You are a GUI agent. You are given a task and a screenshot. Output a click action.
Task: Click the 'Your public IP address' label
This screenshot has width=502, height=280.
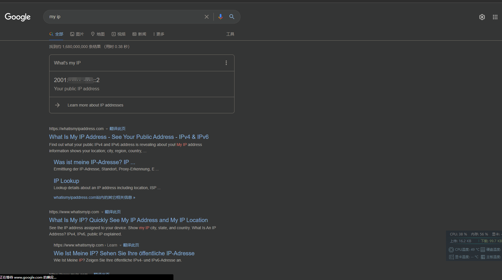point(77,89)
